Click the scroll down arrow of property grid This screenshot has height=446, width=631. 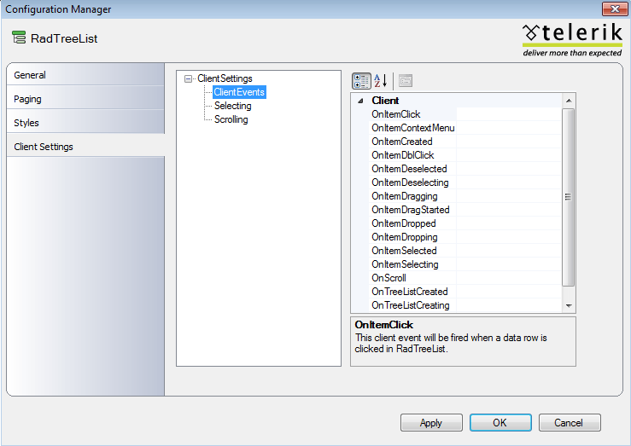pyautogui.click(x=569, y=306)
